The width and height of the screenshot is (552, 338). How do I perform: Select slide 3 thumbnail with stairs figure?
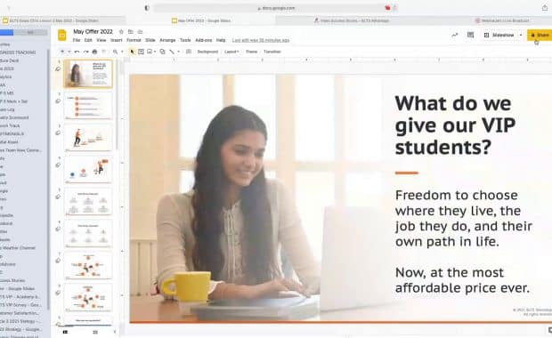(88, 138)
